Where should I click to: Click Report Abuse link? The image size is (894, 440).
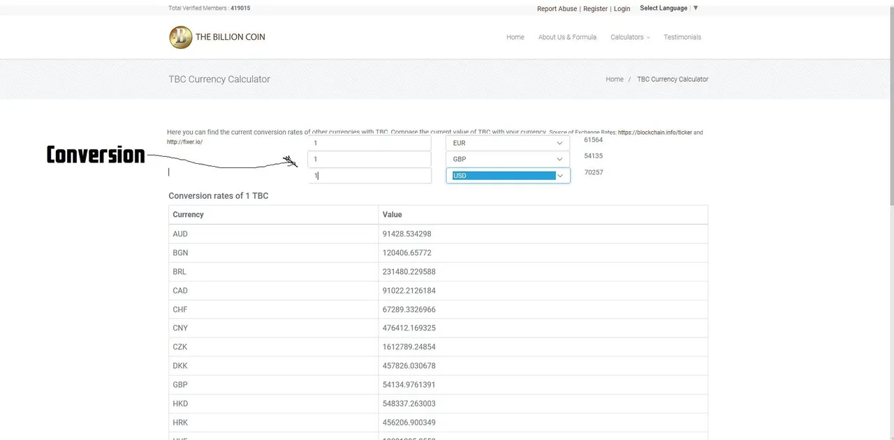(557, 9)
